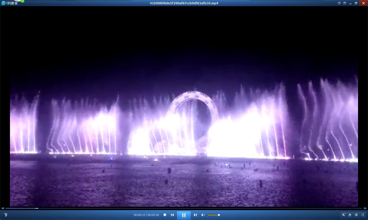The height and width of the screenshot is (220, 368).
Task: Toggle the playlist panel icon
Action: 363,215
